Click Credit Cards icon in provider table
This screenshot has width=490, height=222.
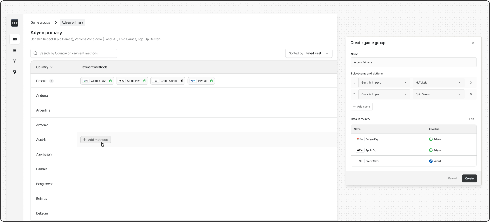pyautogui.click(x=360, y=161)
